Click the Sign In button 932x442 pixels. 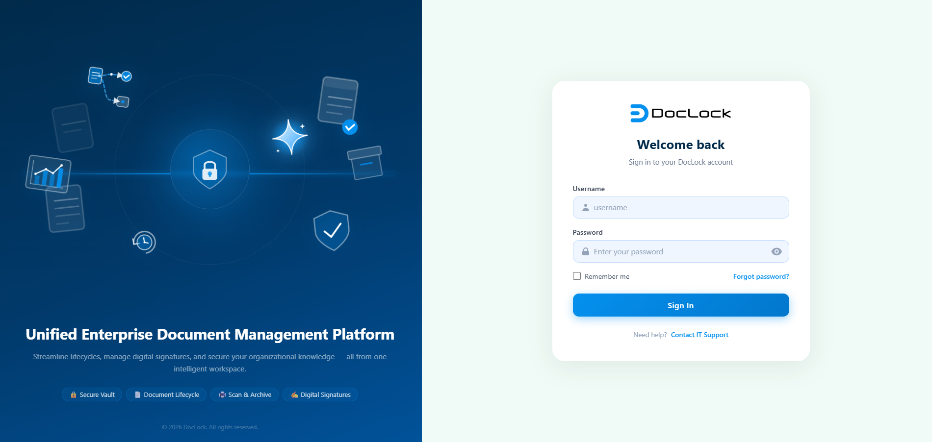tap(681, 305)
